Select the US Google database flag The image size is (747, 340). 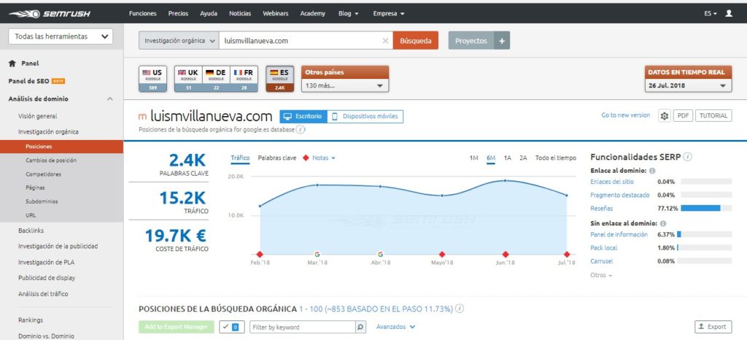pyautogui.click(x=153, y=79)
